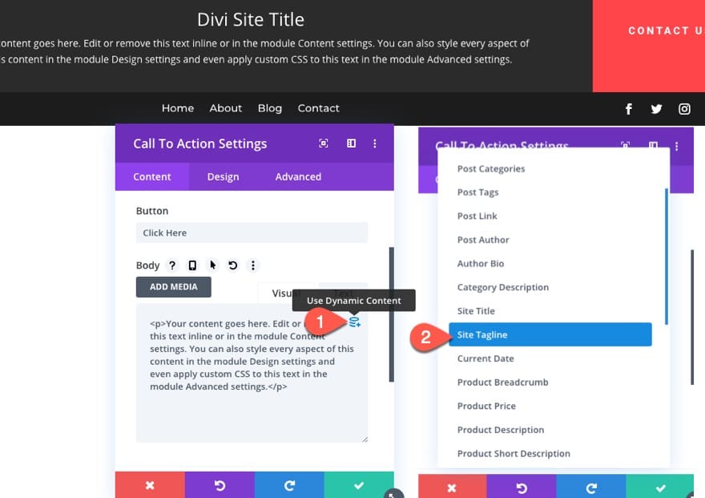Viewport: 705px width, 498px height.
Task: Open the Twitter social icon
Action: [656, 109]
